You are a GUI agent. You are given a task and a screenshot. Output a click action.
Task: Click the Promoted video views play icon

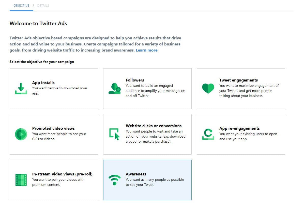pyautogui.click(x=21, y=134)
